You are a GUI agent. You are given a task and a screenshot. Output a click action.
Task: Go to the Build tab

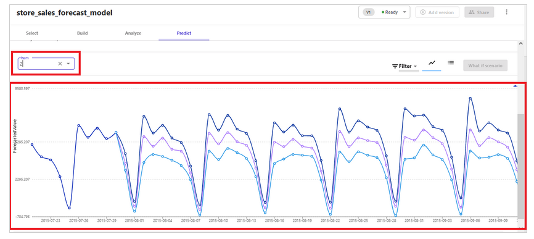click(82, 33)
